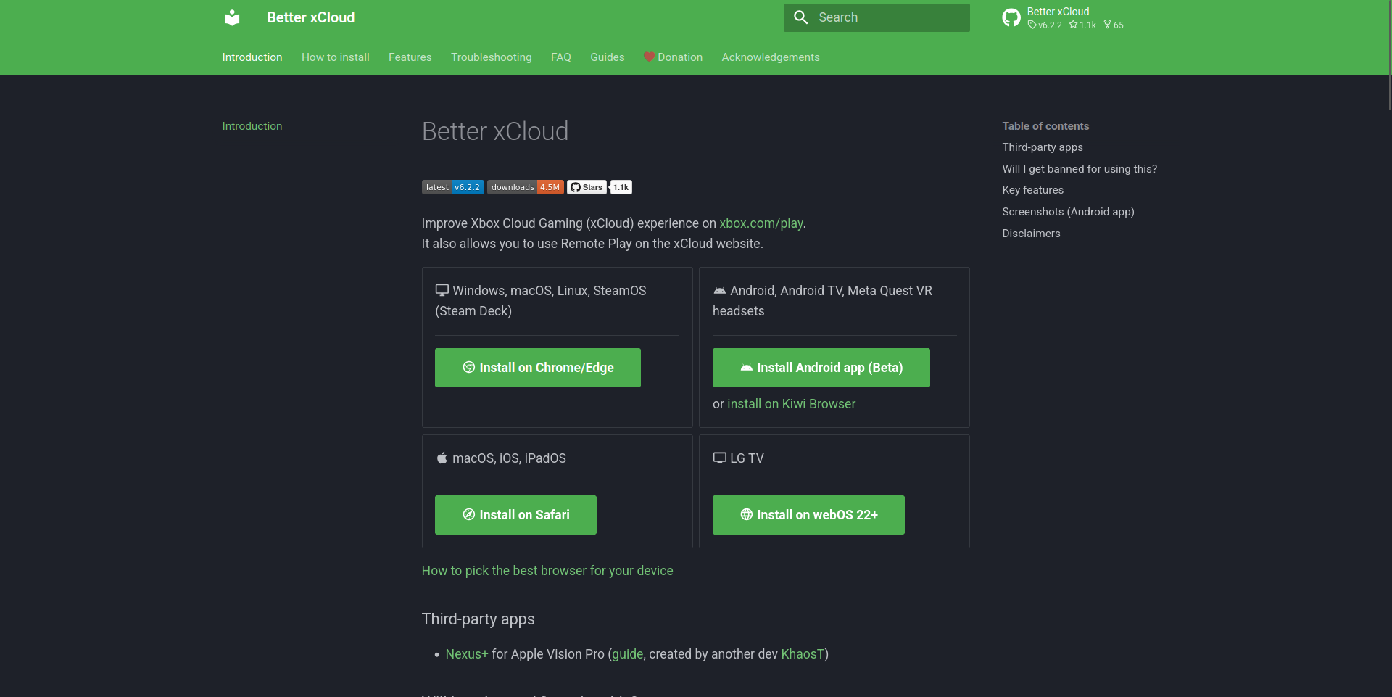Switch to the Guides tab
Screen dimensions: 1392x697
pyautogui.click(x=608, y=57)
